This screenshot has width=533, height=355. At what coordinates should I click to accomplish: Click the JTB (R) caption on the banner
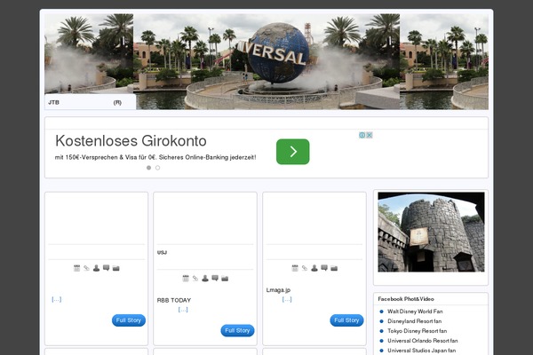coord(85,102)
